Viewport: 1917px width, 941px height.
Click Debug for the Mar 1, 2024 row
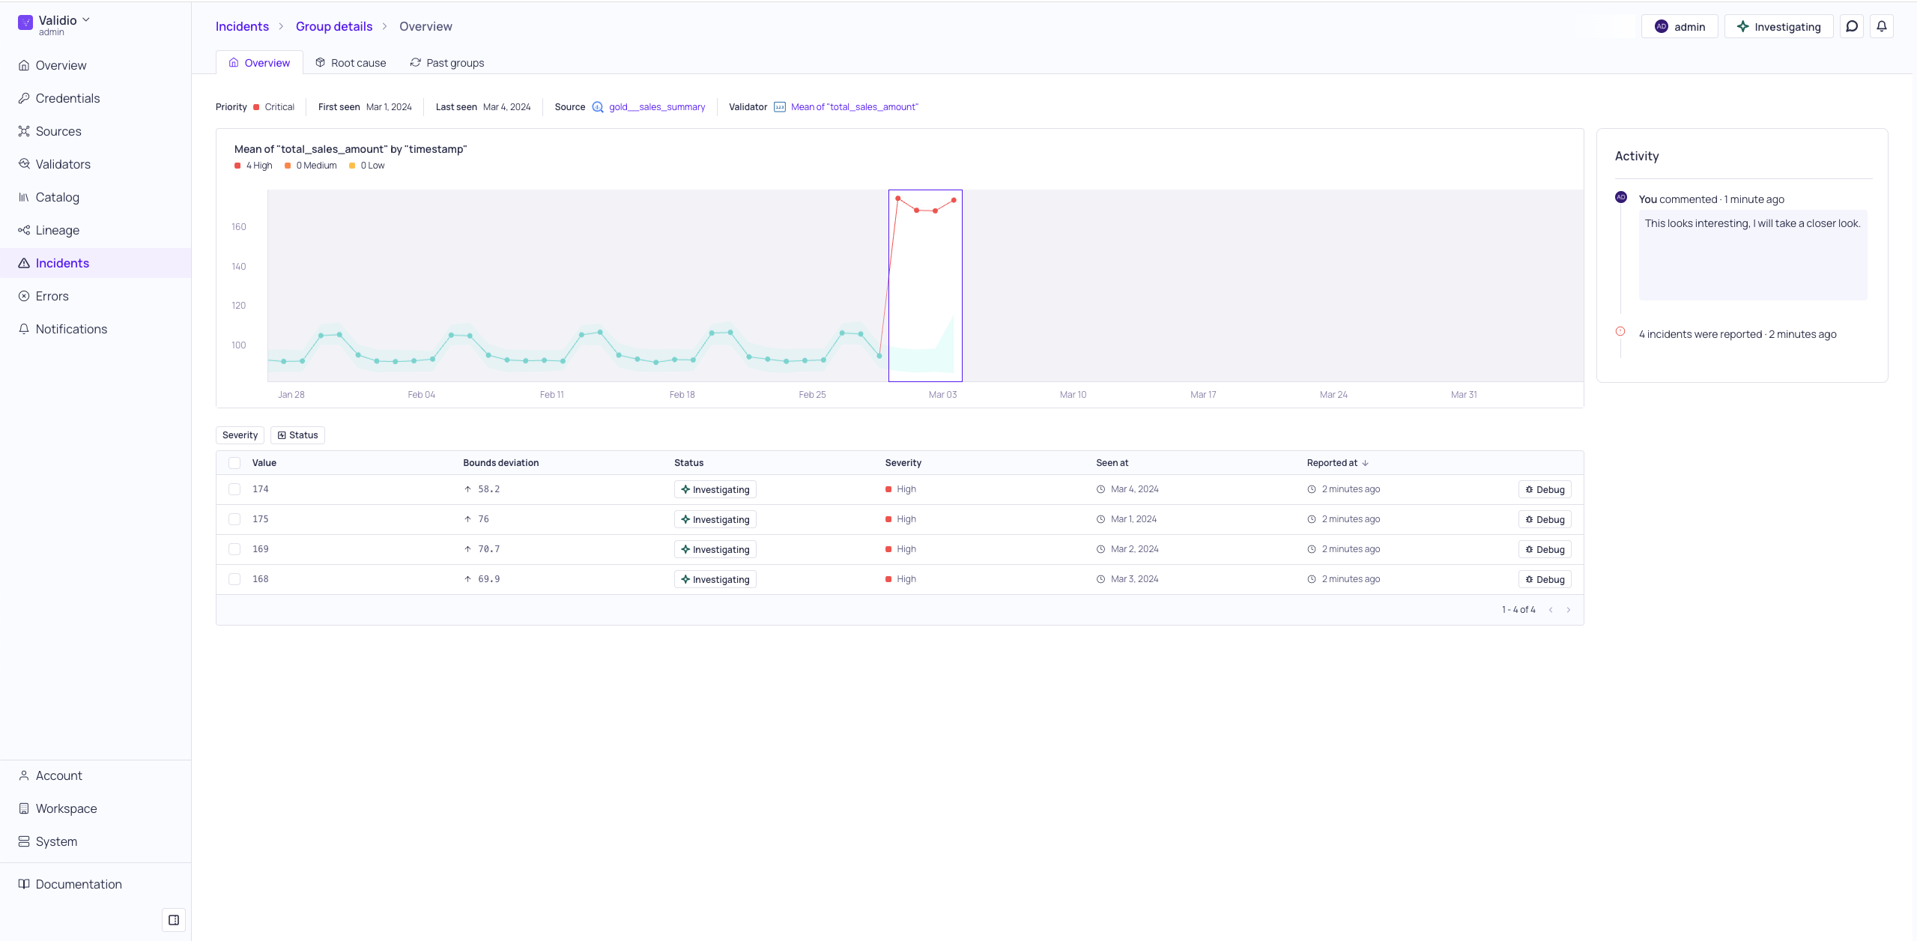tap(1545, 519)
